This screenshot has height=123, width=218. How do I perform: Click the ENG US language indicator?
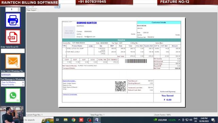pos(196,120)
